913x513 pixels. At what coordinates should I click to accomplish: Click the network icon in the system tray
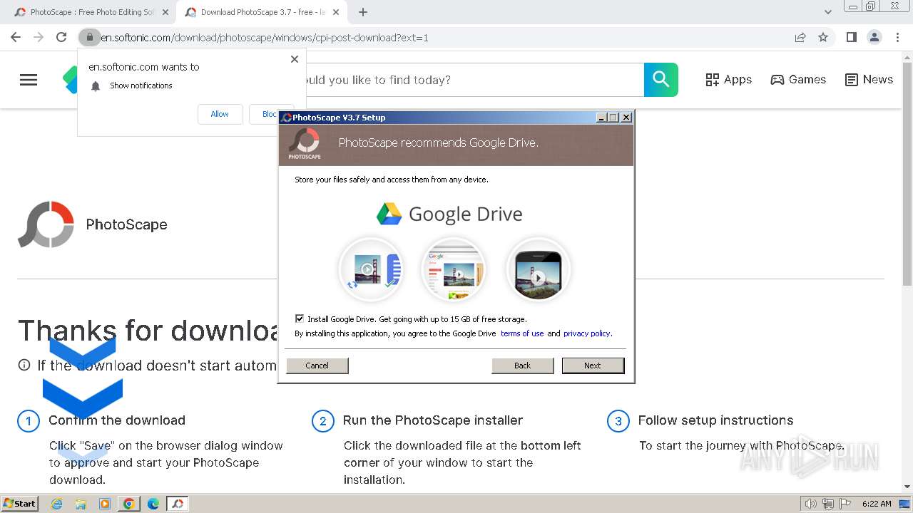[828, 504]
